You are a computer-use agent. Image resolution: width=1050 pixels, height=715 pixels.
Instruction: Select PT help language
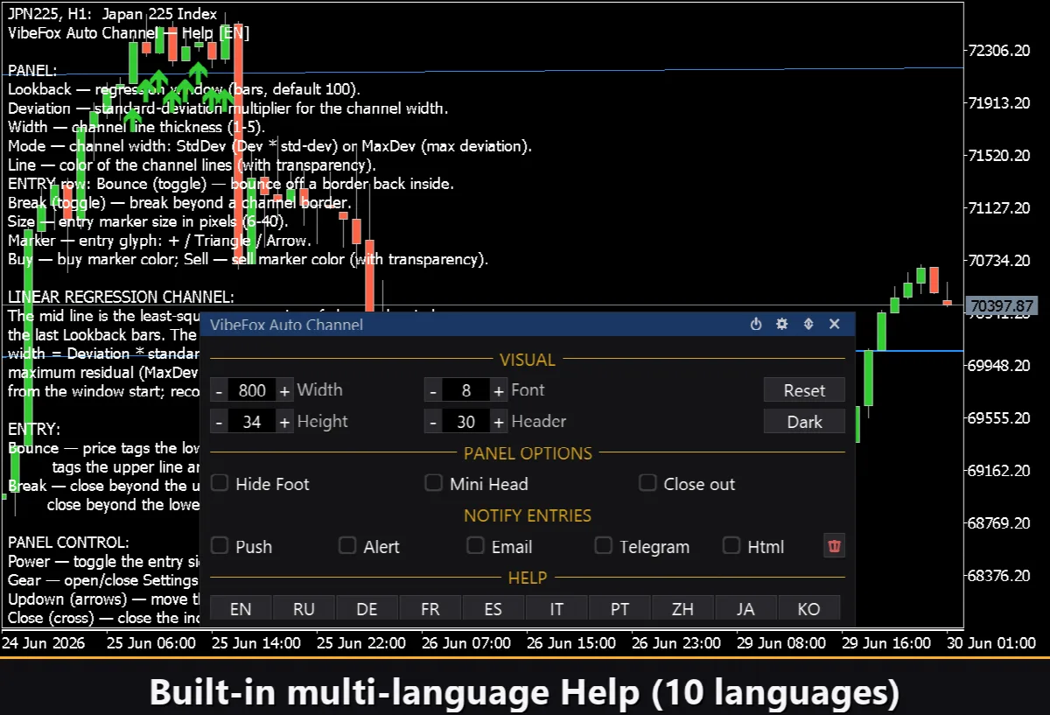pos(619,608)
